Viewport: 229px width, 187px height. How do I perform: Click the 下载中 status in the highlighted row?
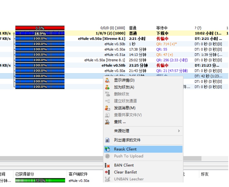[x=162, y=33]
